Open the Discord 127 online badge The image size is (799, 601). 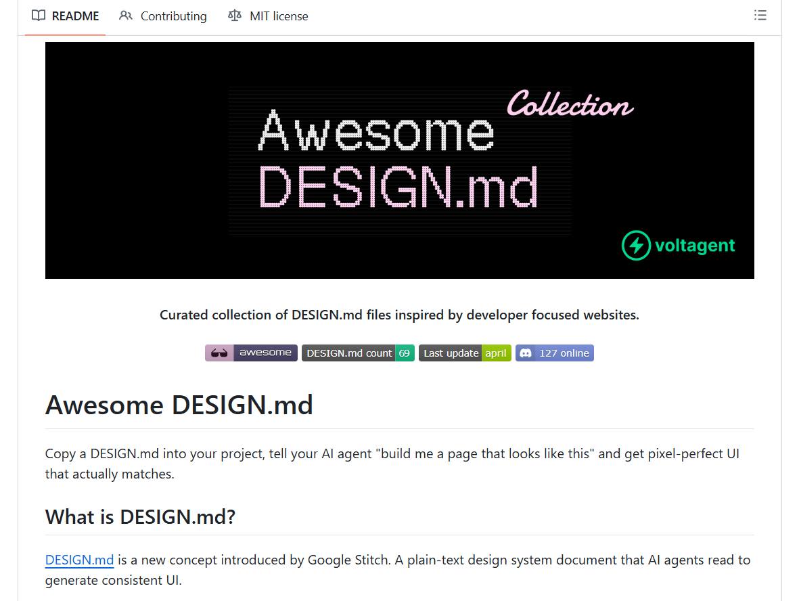(x=554, y=353)
